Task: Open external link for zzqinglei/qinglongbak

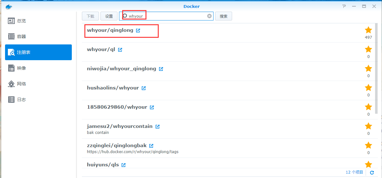Action: click(151, 146)
